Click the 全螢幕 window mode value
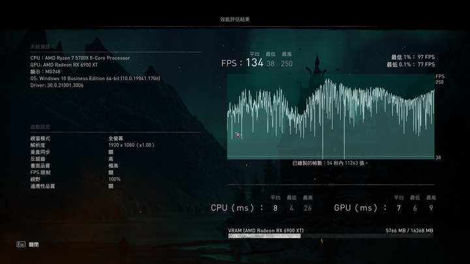This screenshot has height=264, width=470. 116,138
